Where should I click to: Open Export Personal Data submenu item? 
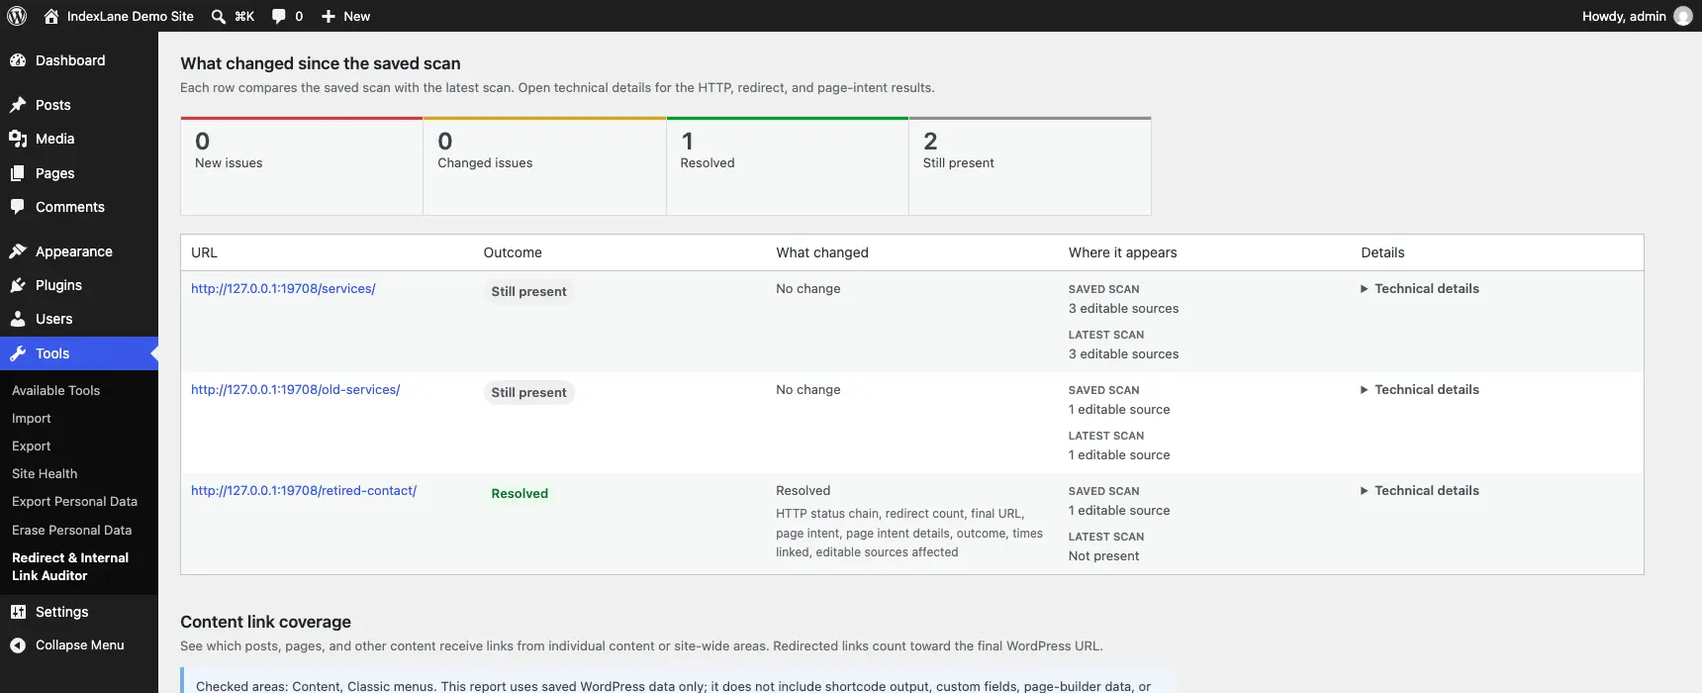(75, 502)
